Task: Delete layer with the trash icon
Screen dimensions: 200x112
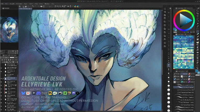Action: pos(17,62)
